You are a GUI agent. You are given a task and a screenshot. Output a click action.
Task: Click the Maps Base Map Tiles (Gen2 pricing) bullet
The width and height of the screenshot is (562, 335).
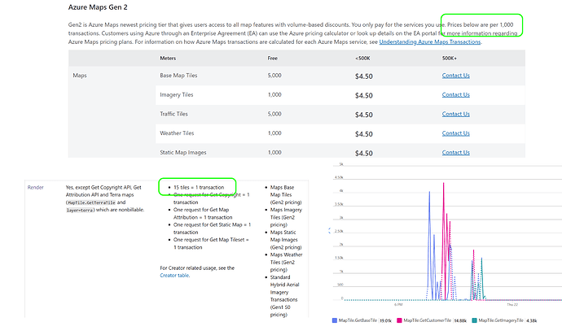(286, 194)
